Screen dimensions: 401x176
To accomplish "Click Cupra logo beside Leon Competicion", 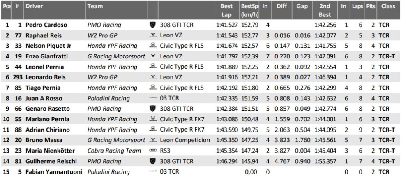I will pyautogui.click(x=153, y=140).
